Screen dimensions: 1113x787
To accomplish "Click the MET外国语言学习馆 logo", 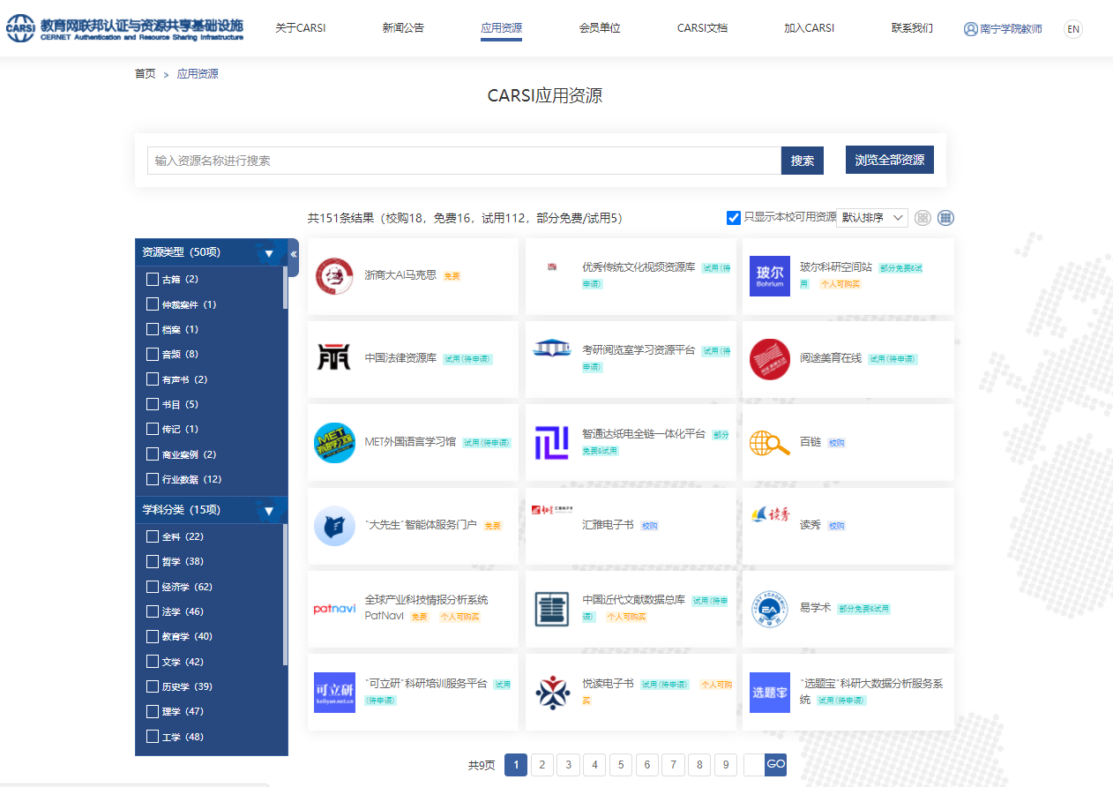I will (x=335, y=443).
